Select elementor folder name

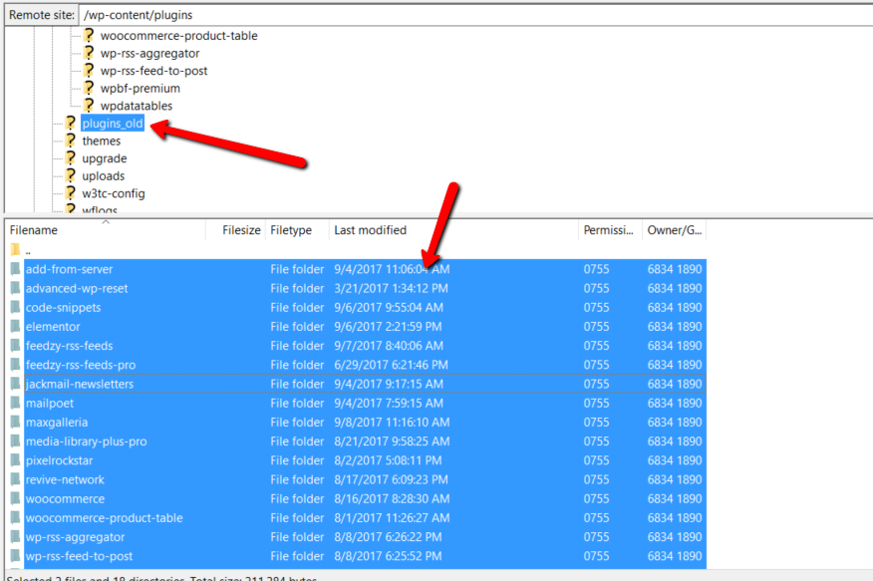pos(53,327)
